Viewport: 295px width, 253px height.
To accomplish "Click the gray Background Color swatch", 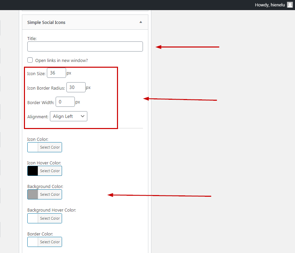I will tap(33, 194).
